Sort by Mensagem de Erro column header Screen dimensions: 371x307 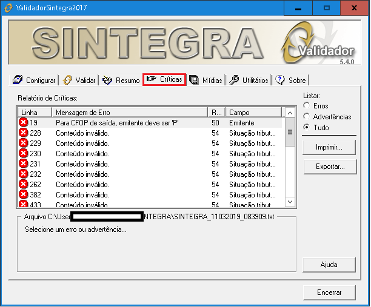pyautogui.click(x=130, y=113)
